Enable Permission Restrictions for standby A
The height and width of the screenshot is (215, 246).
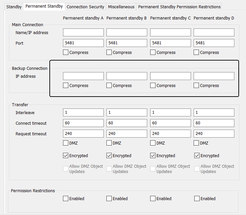tap(66, 198)
